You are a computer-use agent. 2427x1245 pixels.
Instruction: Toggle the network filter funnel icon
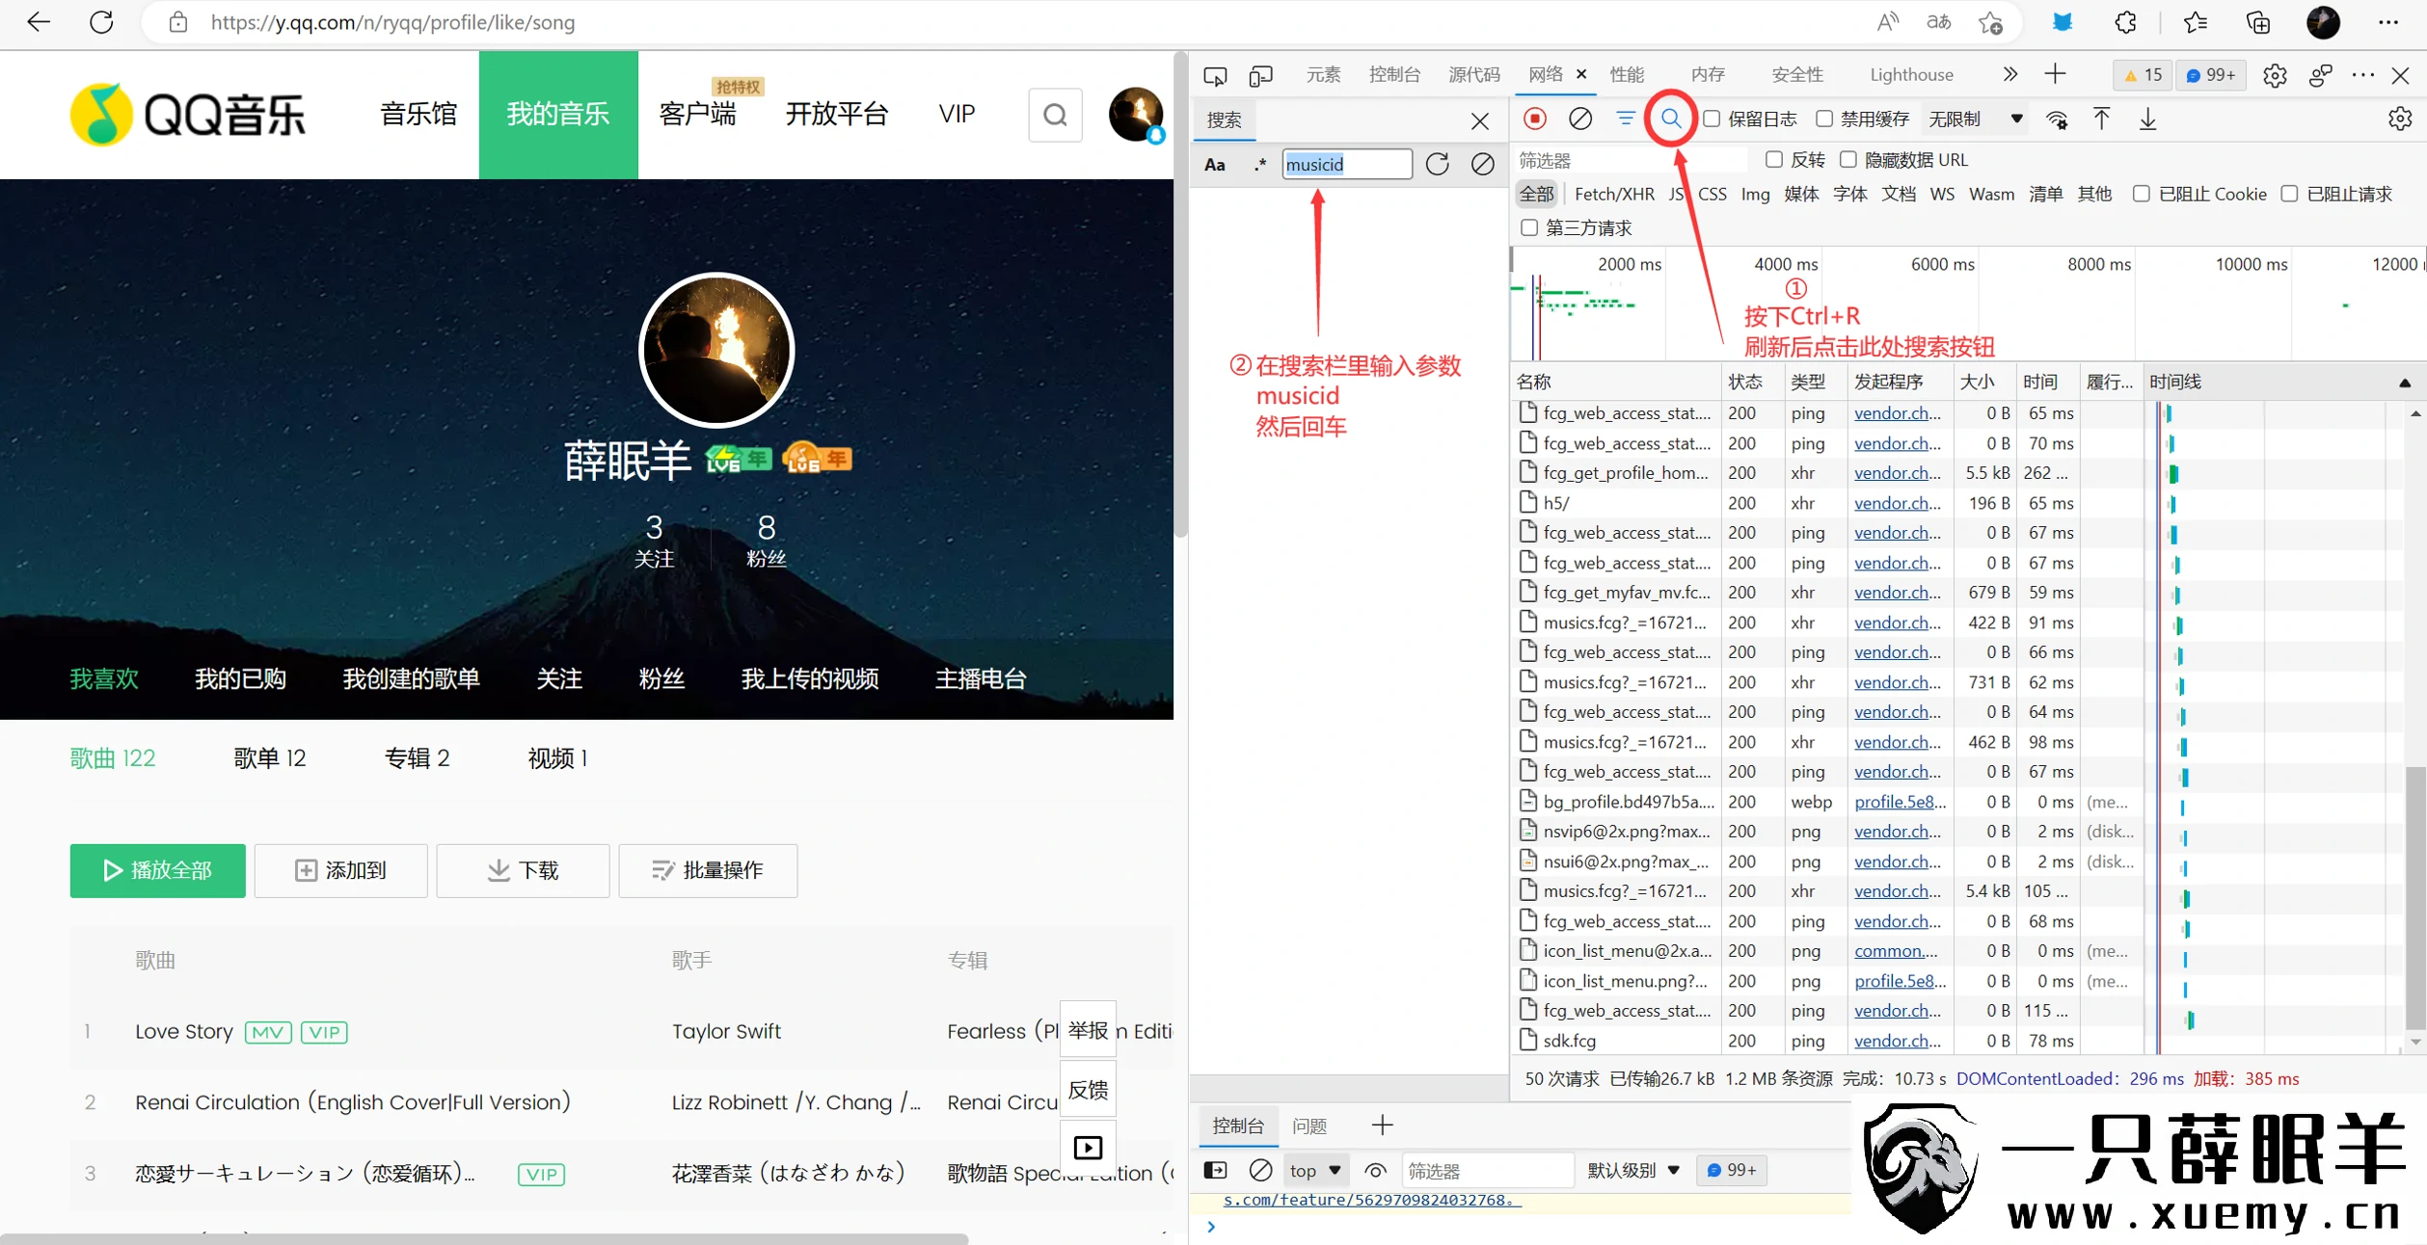tap(1626, 119)
